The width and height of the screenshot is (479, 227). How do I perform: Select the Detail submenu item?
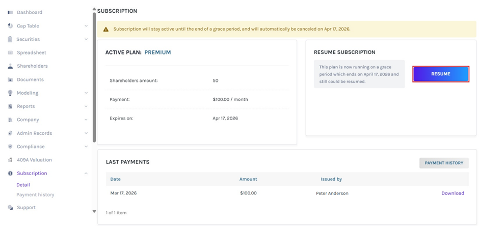tap(23, 185)
